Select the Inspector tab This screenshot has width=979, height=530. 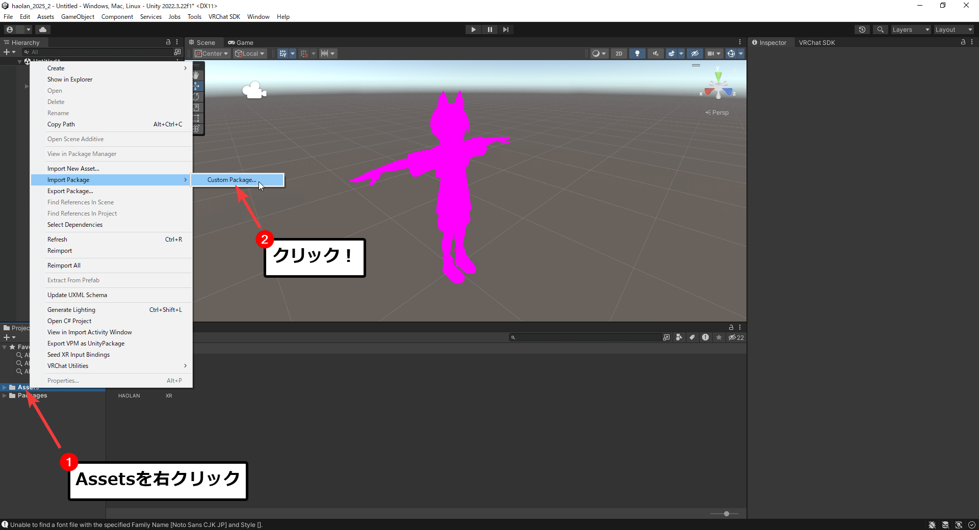[x=769, y=43]
